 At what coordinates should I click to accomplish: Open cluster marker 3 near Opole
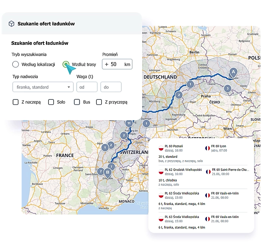(x=227, y=88)
